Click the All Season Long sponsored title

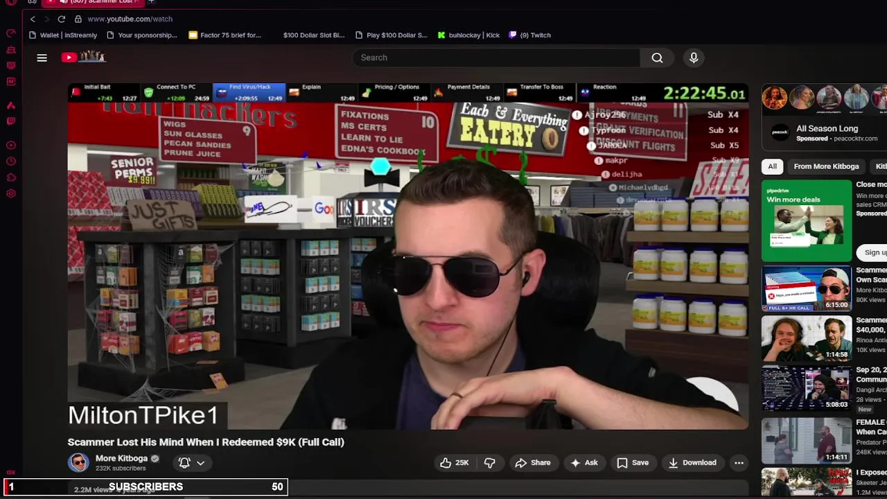(x=827, y=128)
